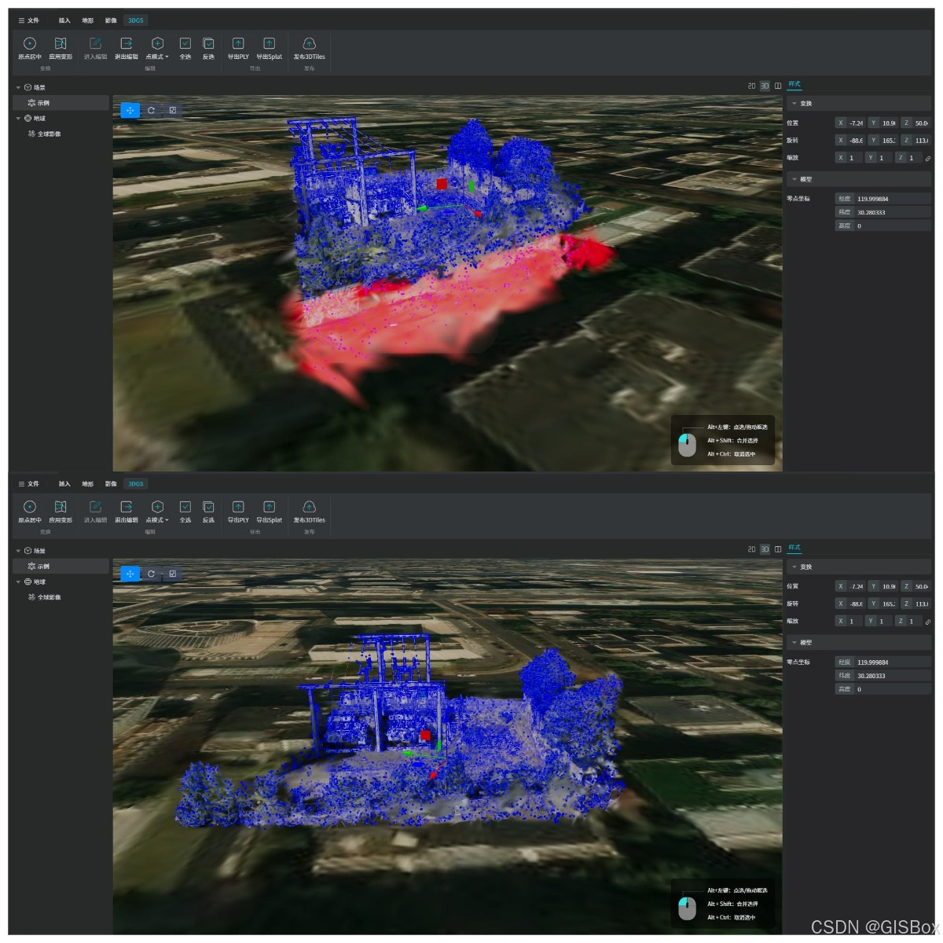Click 纬度 field 30.280333 in lower panel
The height and width of the screenshot is (943, 943).
pos(883,676)
